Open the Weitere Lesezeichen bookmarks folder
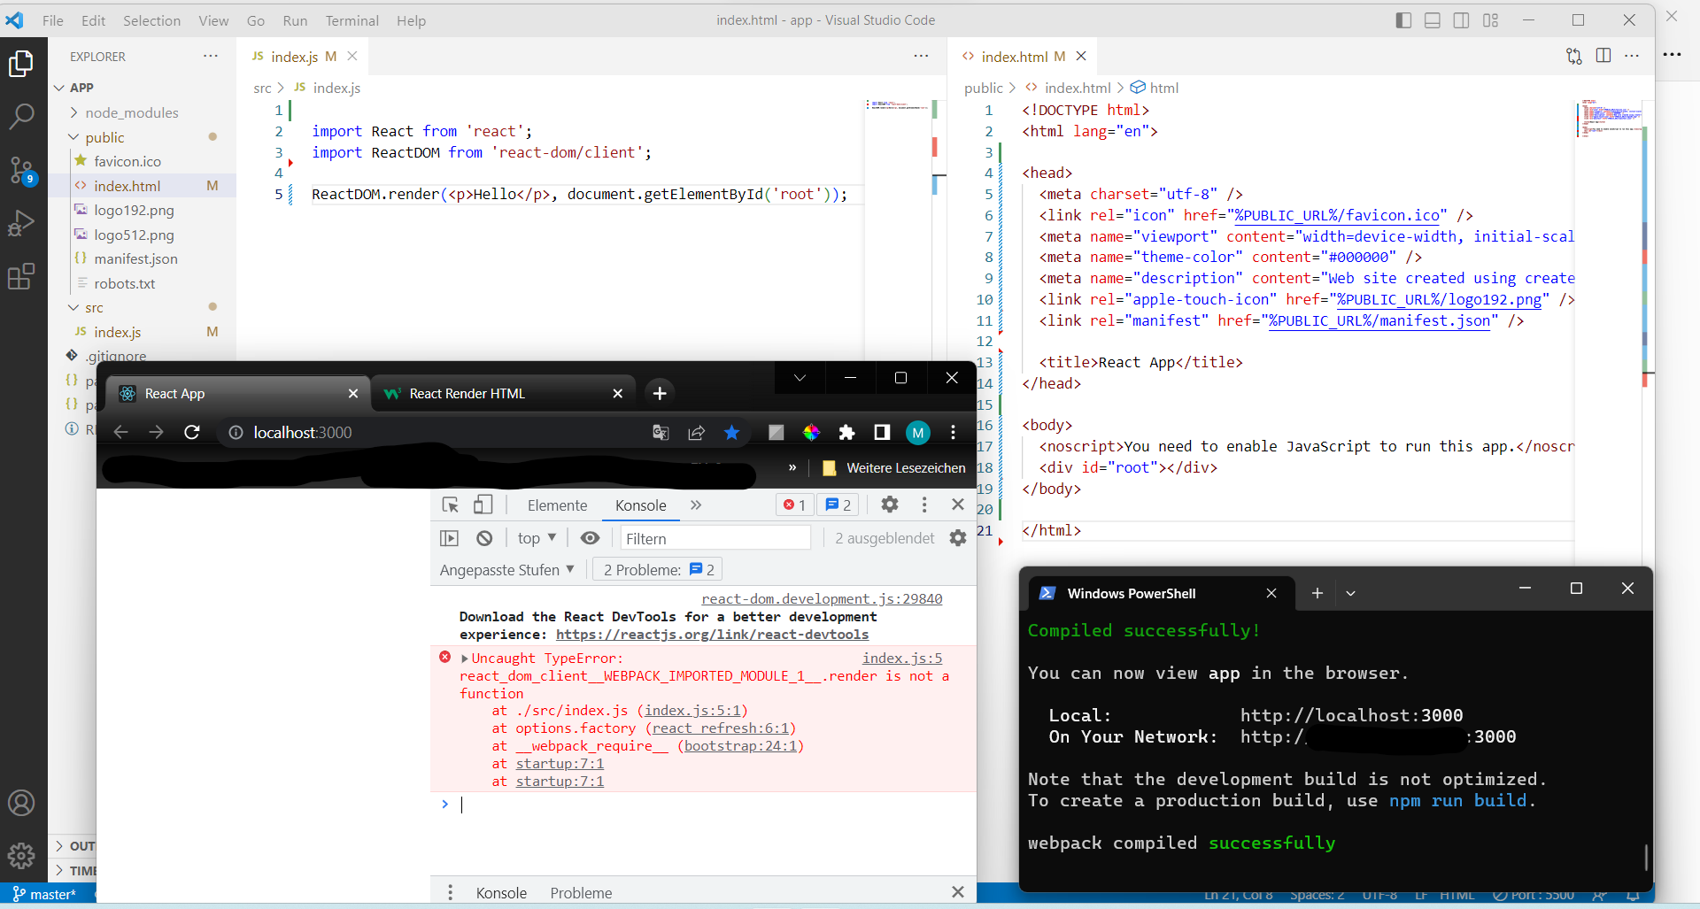This screenshot has width=1700, height=909. pos(894,467)
